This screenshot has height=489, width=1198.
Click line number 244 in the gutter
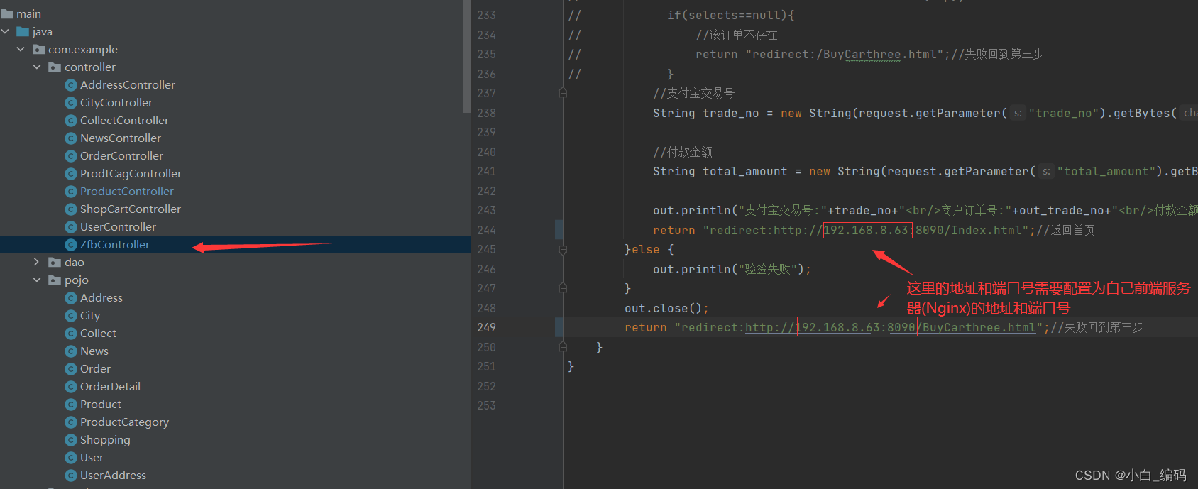(486, 230)
